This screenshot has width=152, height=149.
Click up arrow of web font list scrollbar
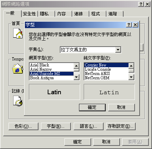[x=77, y=66]
